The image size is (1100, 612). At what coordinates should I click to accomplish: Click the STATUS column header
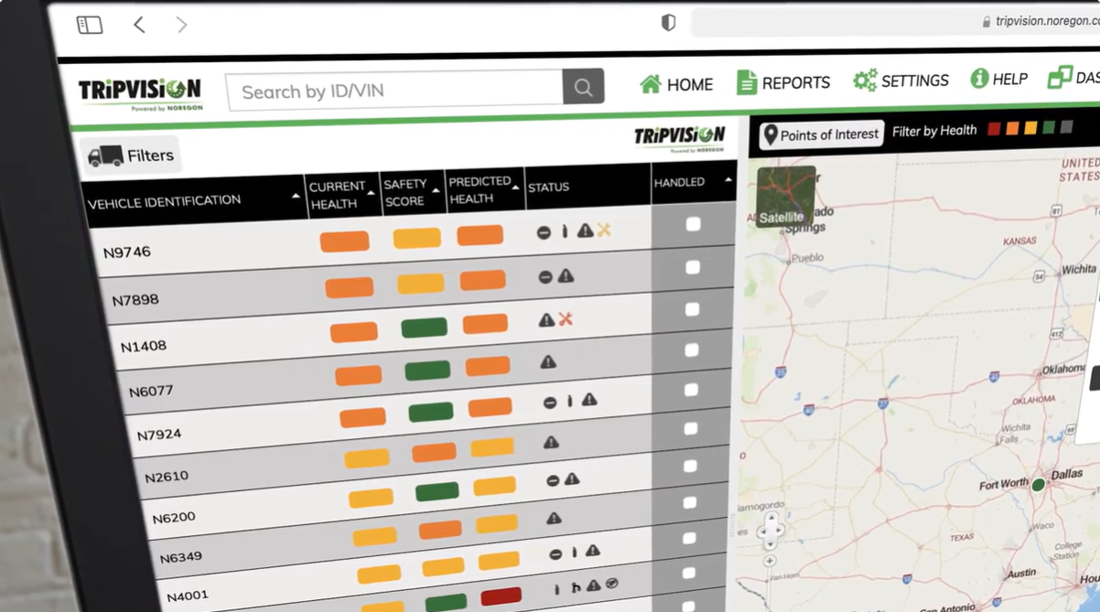pos(548,188)
